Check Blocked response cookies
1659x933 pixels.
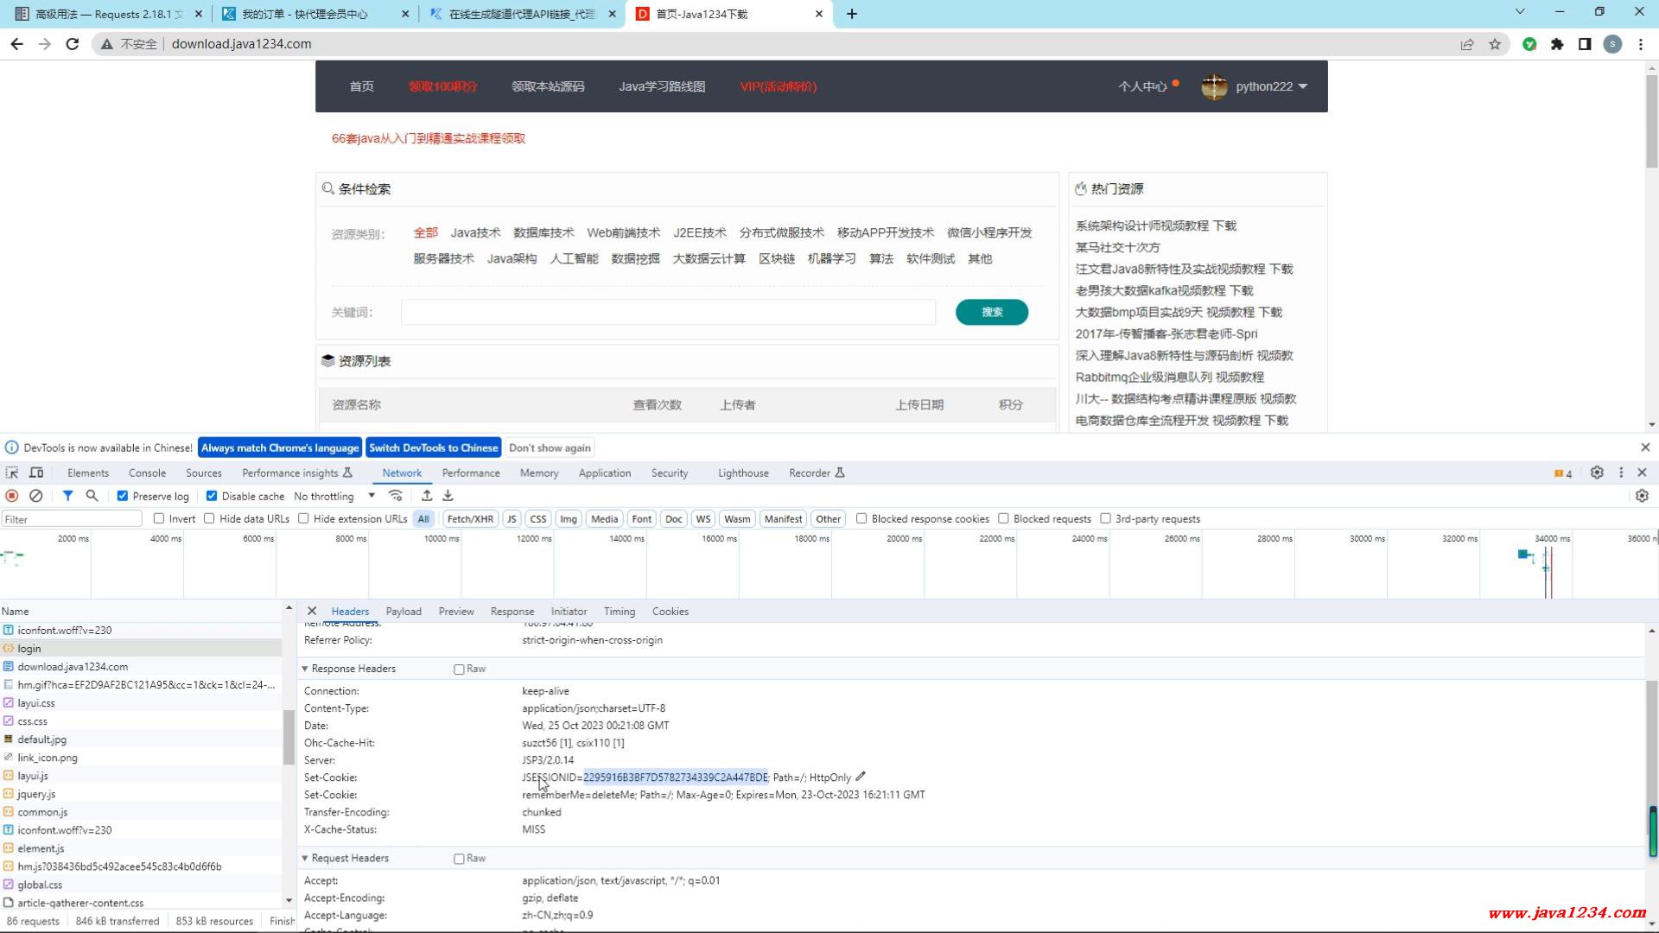click(x=861, y=518)
